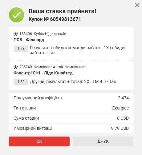Click the 2X і ТМ 4.5 bet description

73,82
